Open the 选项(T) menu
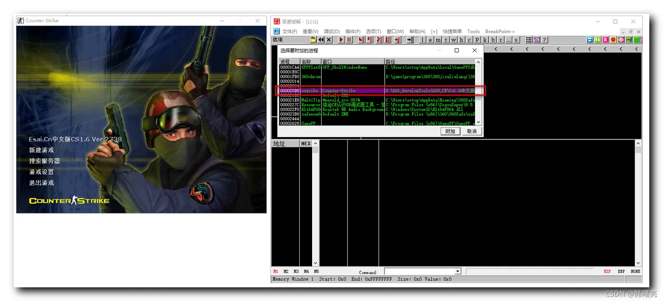663x301 pixels. click(373, 32)
